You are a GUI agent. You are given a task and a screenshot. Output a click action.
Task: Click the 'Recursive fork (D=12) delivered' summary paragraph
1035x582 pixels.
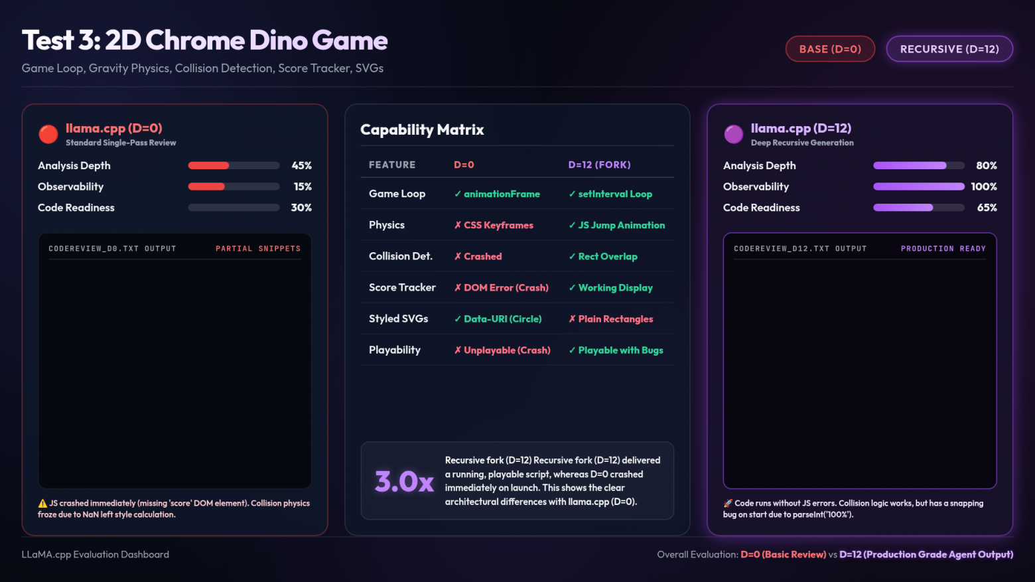pyautogui.click(x=553, y=481)
